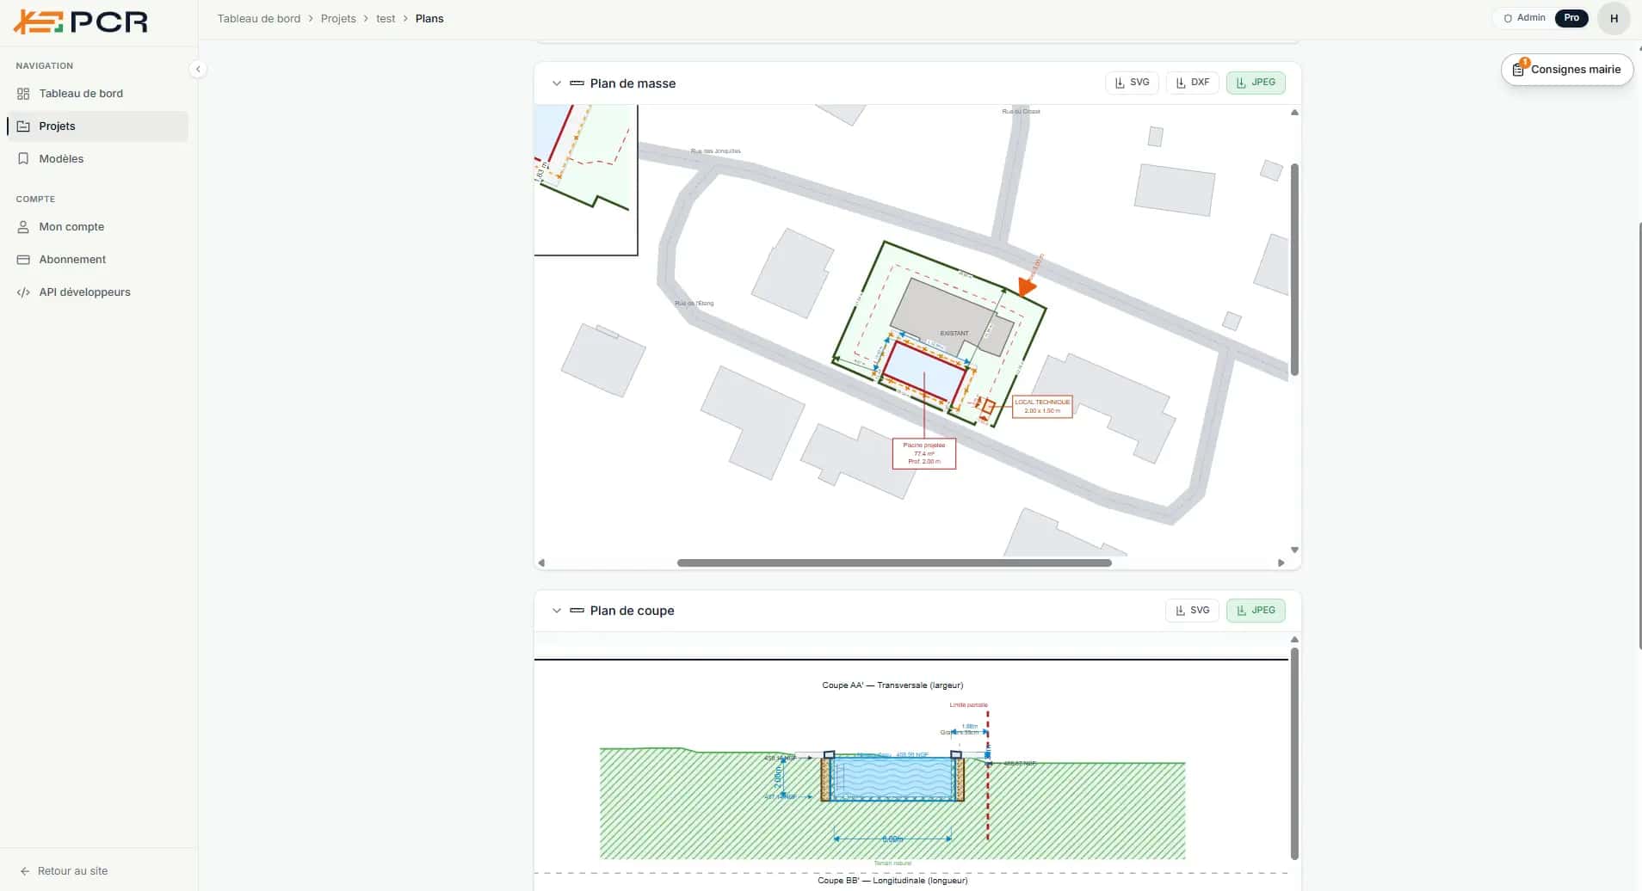Viewport: 1642px width, 891px height.
Task: Click Projets breadcrumb
Action: (338, 19)
